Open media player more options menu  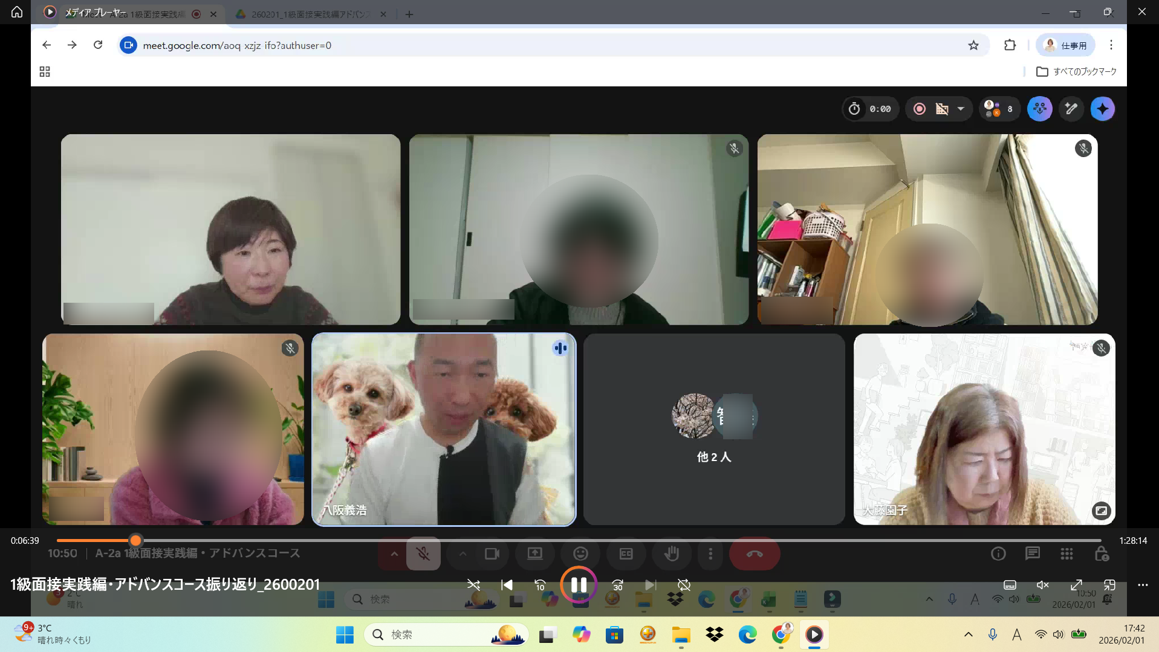click(x=1142, y=584)
